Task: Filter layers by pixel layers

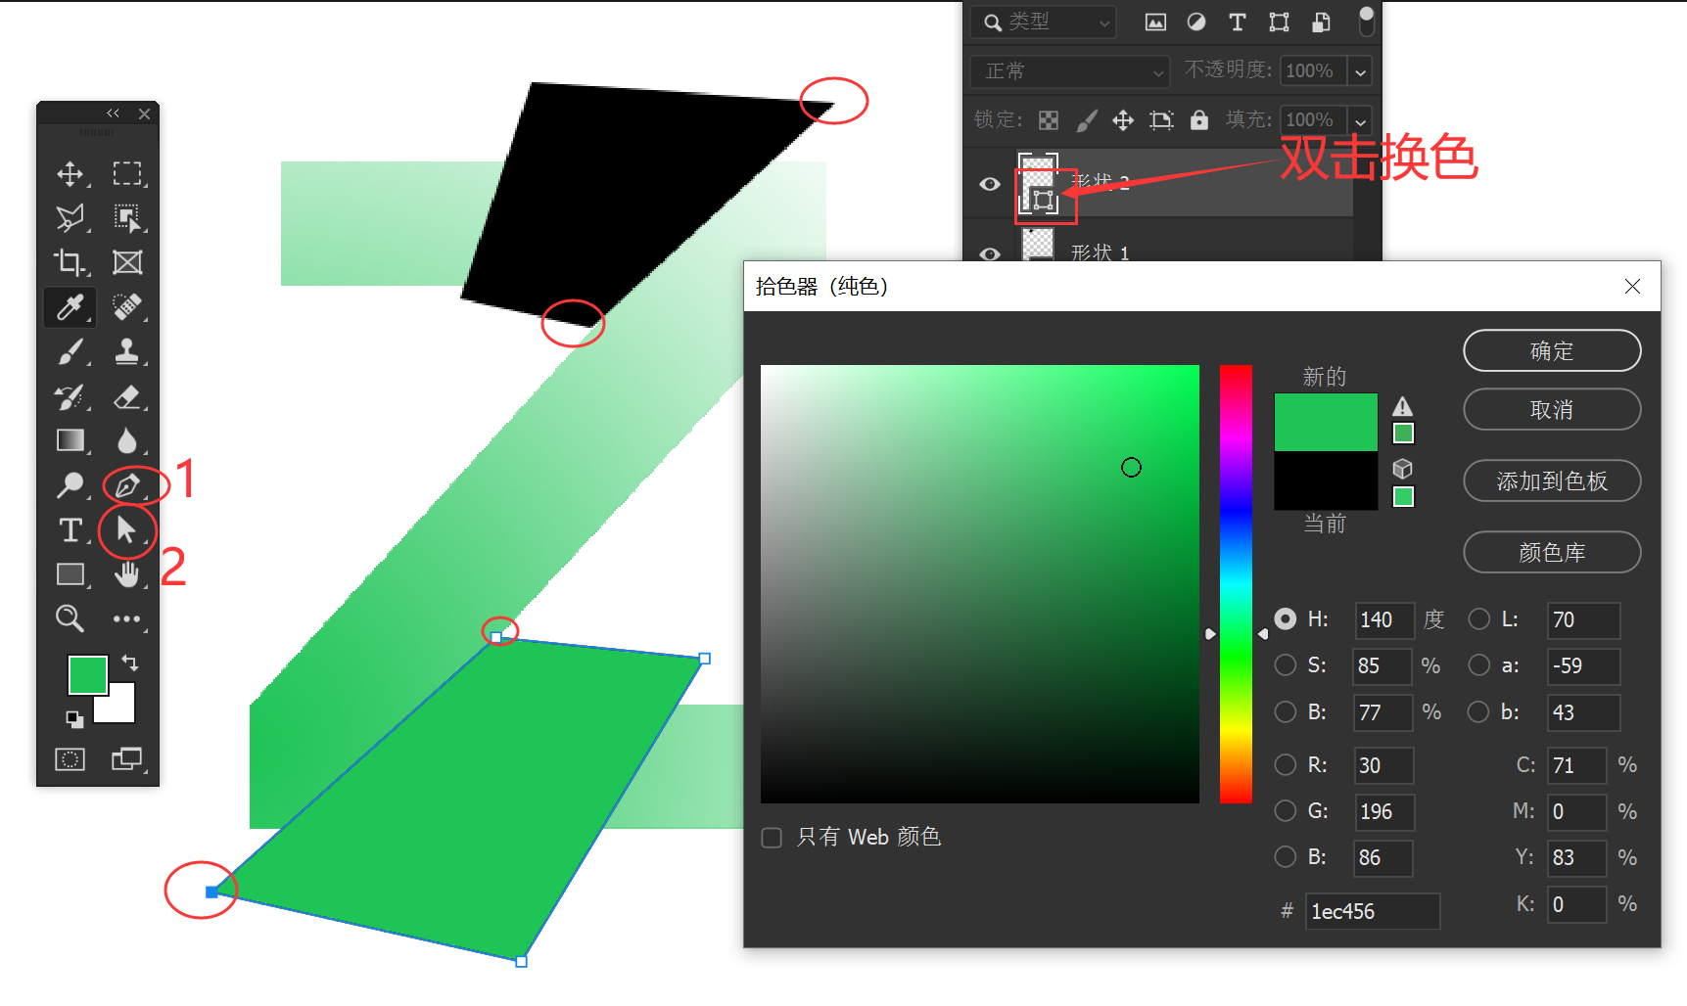Action: click(1155, 23)
